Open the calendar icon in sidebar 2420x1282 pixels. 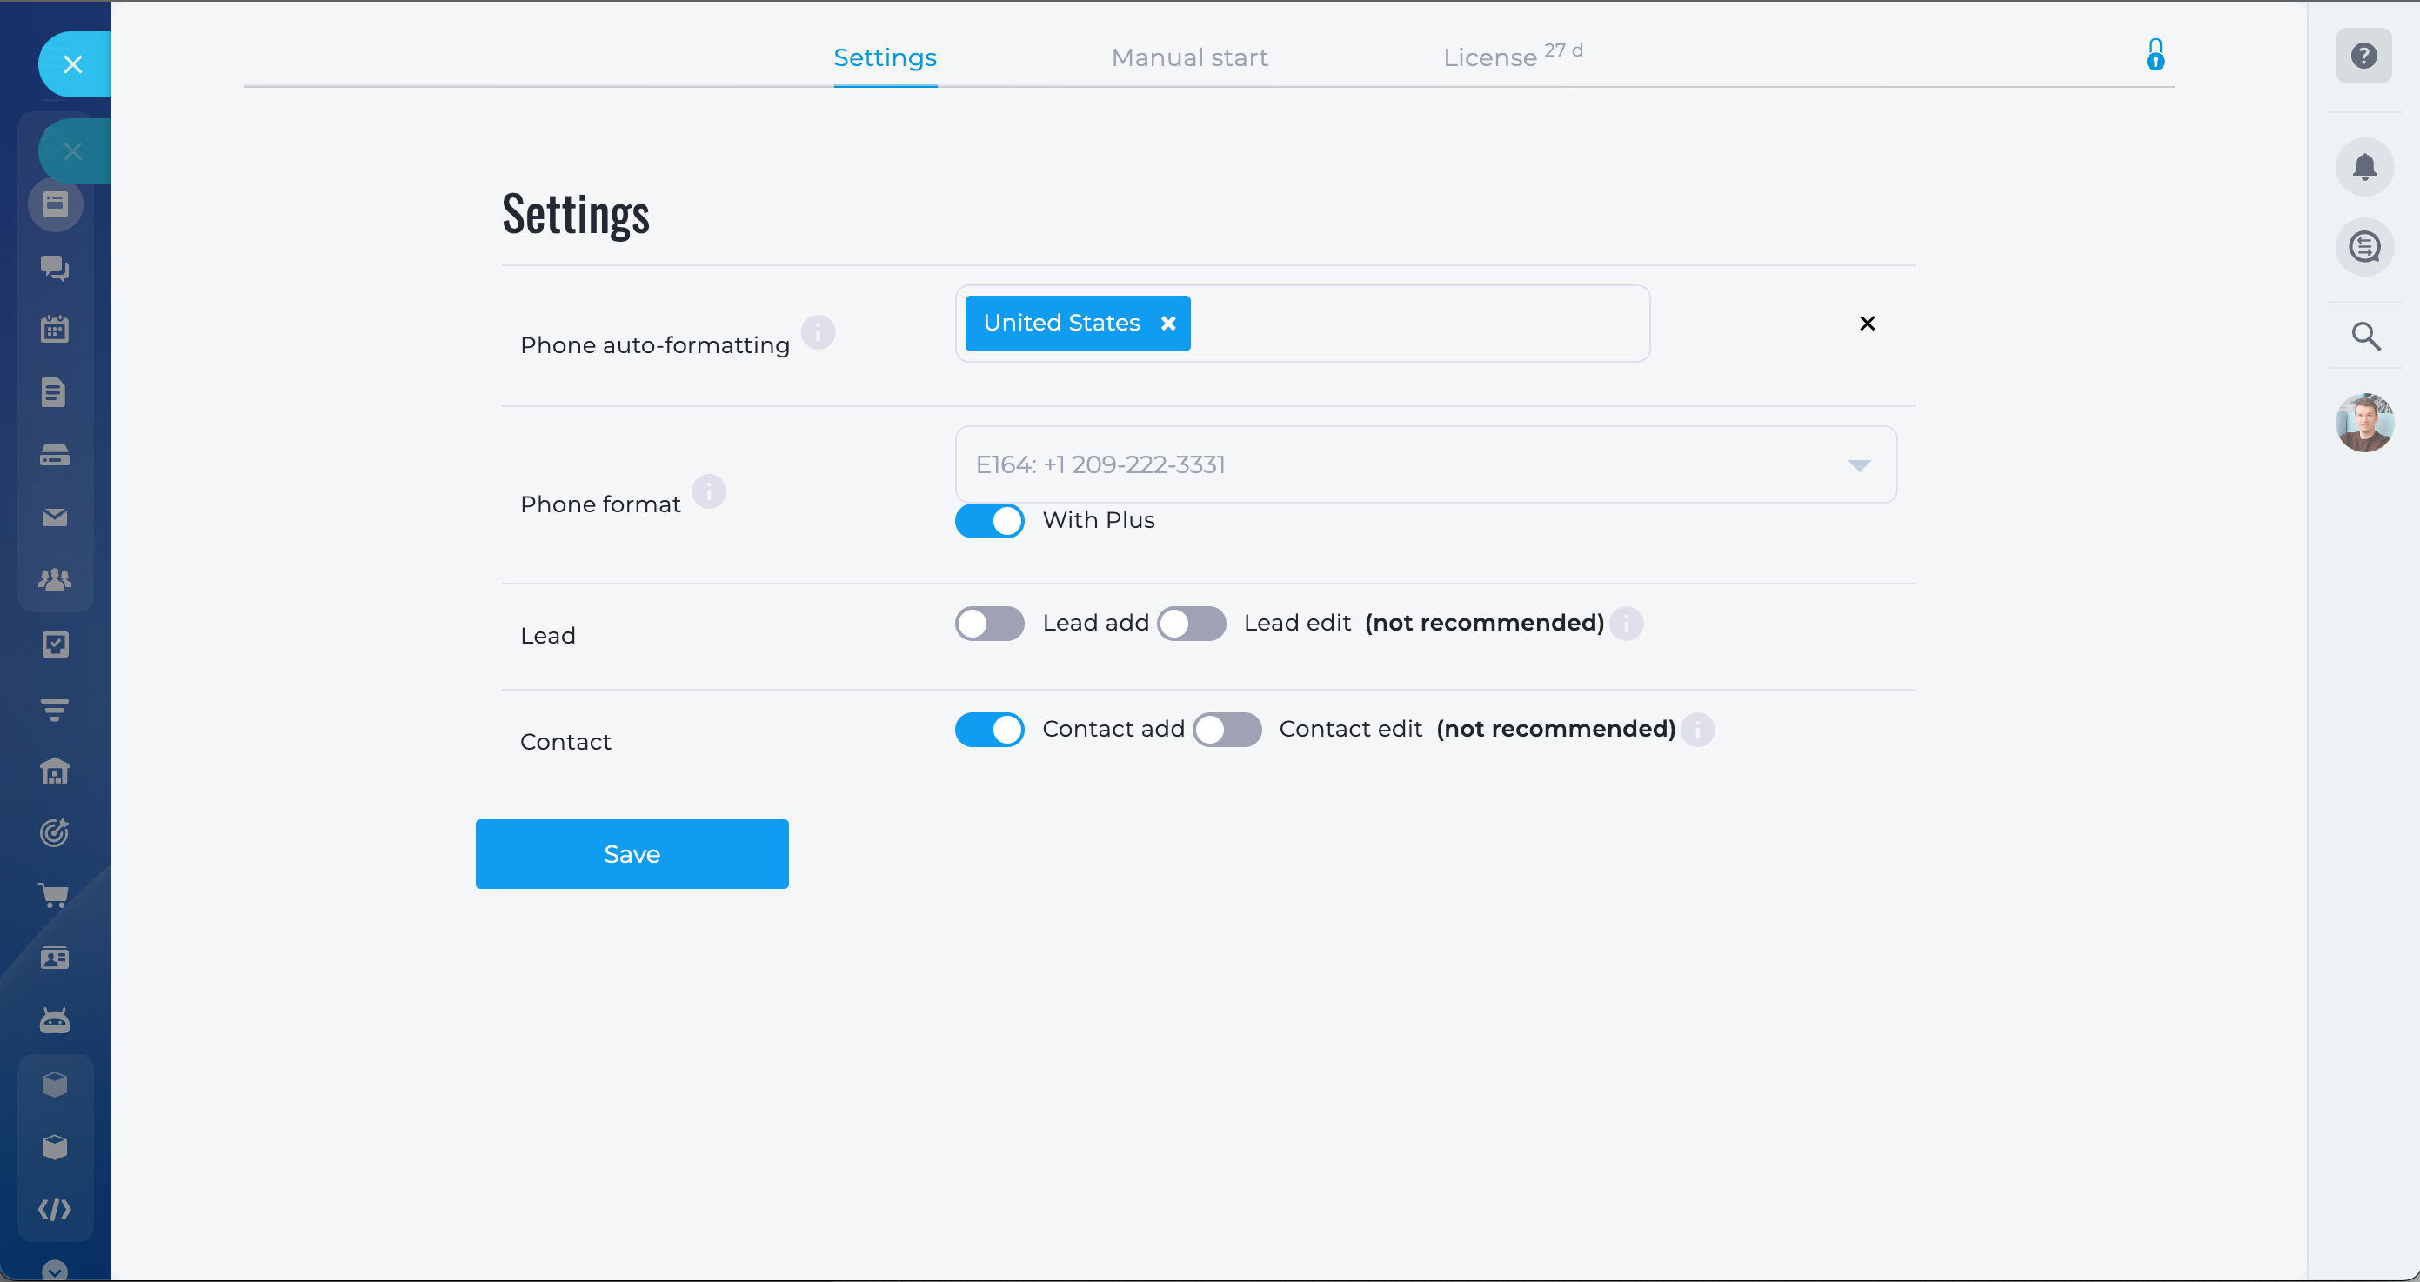pyautogui.click(x=55, y=330)
